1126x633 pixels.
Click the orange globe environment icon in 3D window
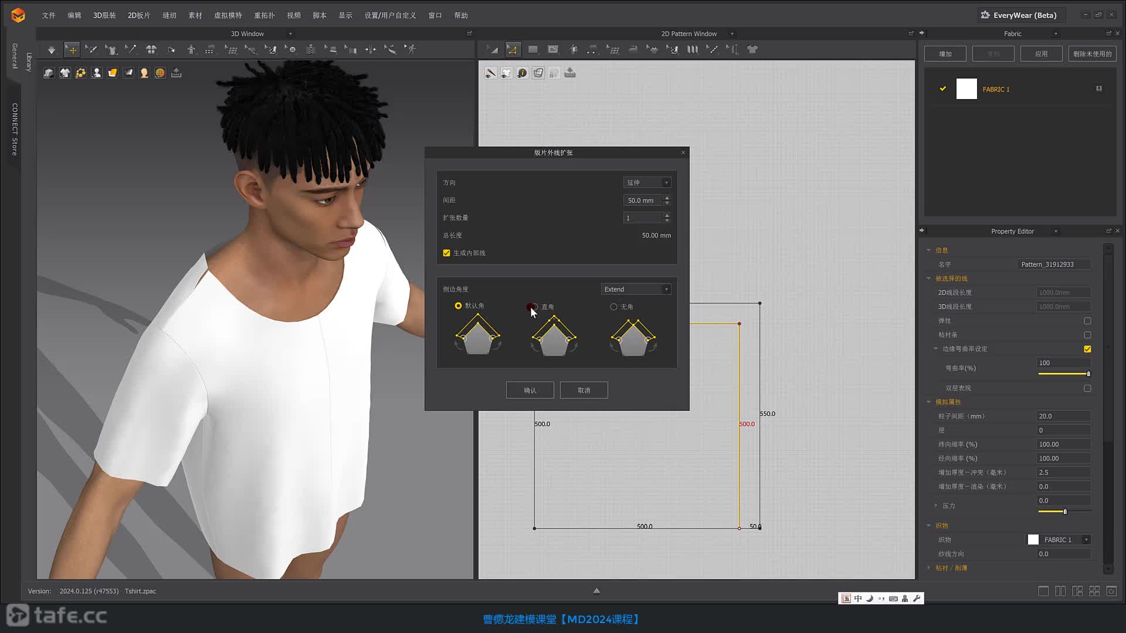point(160,73)
